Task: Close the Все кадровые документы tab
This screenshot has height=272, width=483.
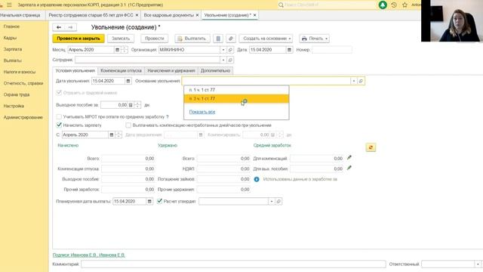Action: (x=197, y=15)
